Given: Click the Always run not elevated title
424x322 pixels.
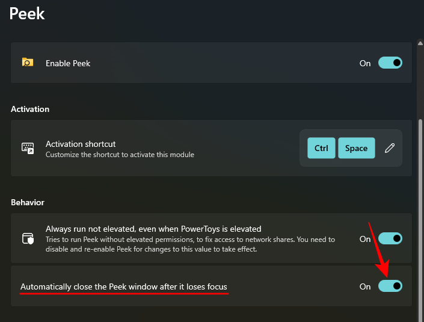Looking at the screenshot, I should point(153,229).
